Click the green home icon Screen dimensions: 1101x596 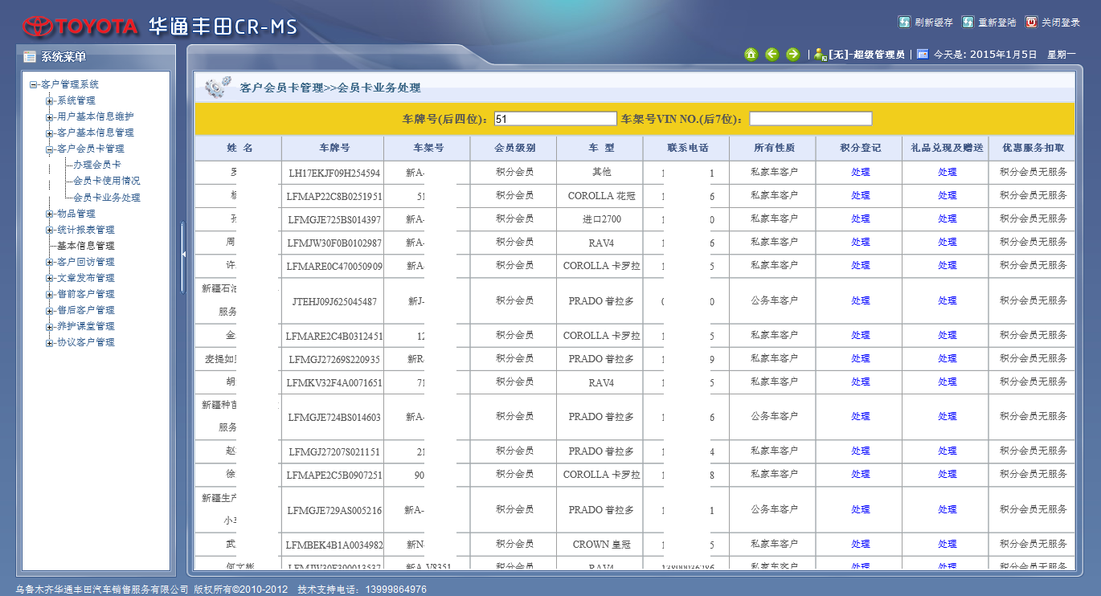coord(751,55)
